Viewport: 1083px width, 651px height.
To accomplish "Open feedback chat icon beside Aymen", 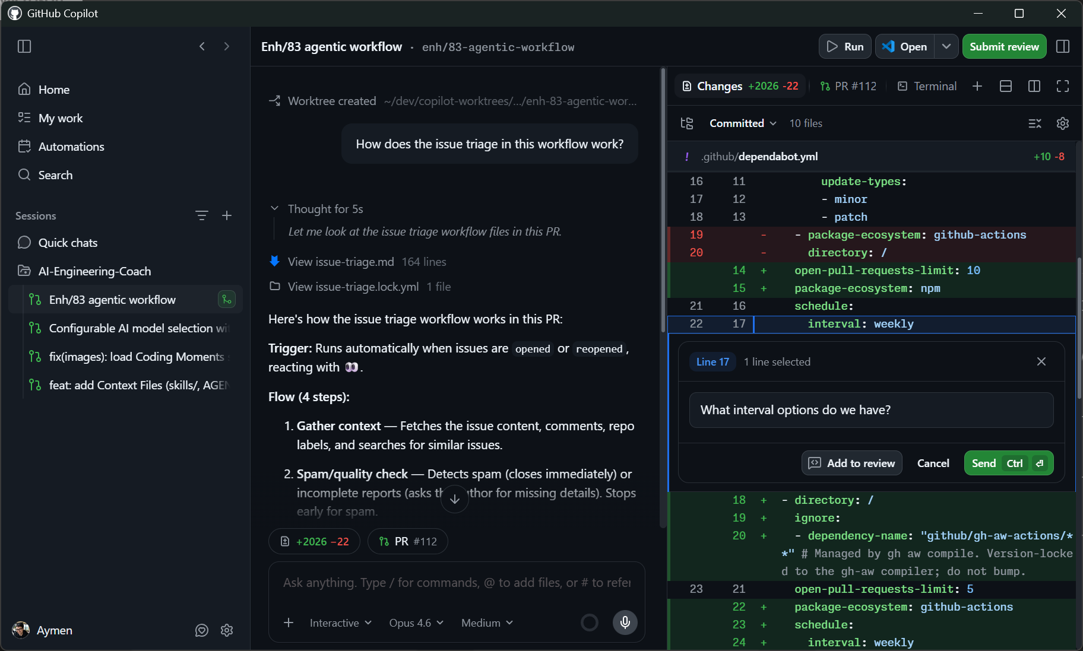I will pos(202,630).
